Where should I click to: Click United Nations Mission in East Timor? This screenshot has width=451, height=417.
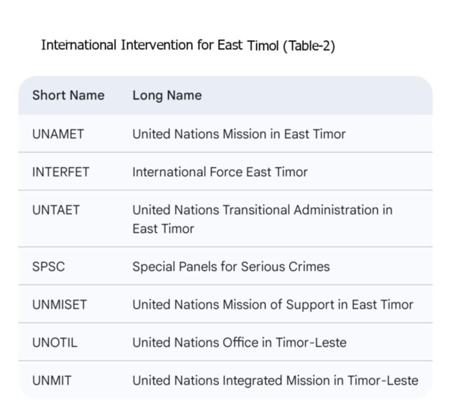coord(239,134)
